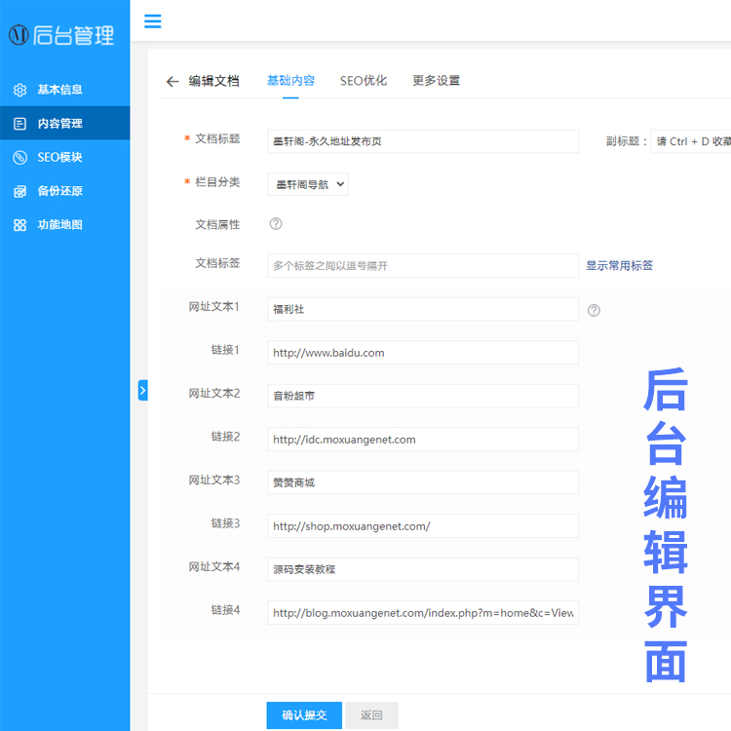The image size is (731, 731).
Task: Collapse sidebar using the blue arrow handle
Action: [142, 390]
